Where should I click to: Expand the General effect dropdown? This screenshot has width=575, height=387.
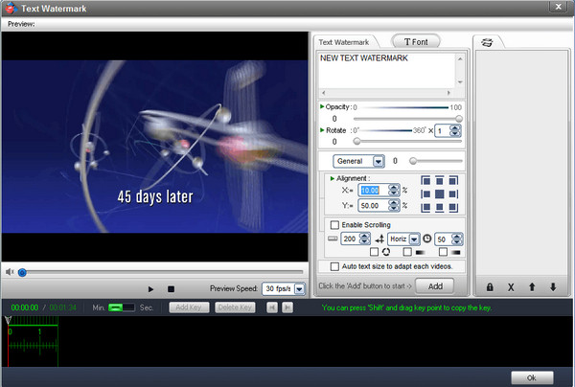379,161
